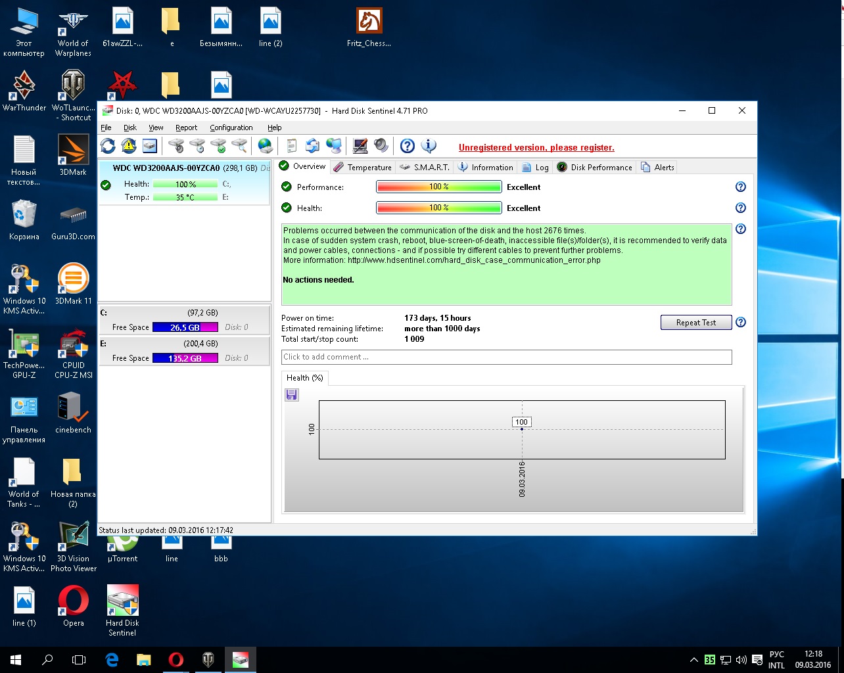844x673 pixels.
Task: Open the Disk menu
Action: [130, 128]
